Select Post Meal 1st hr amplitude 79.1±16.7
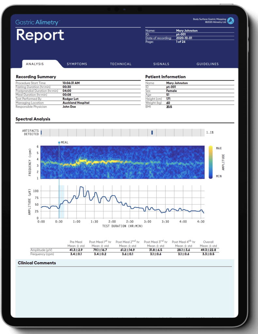Viewport: 258px width, 334px height. [x=100, y=250]
